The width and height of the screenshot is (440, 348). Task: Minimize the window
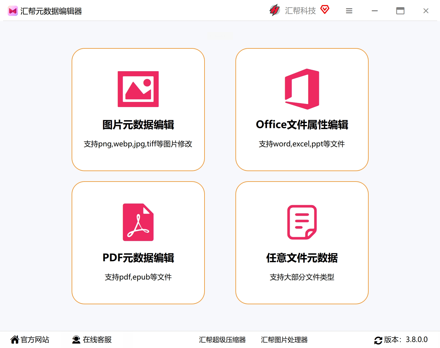(375, 11)
